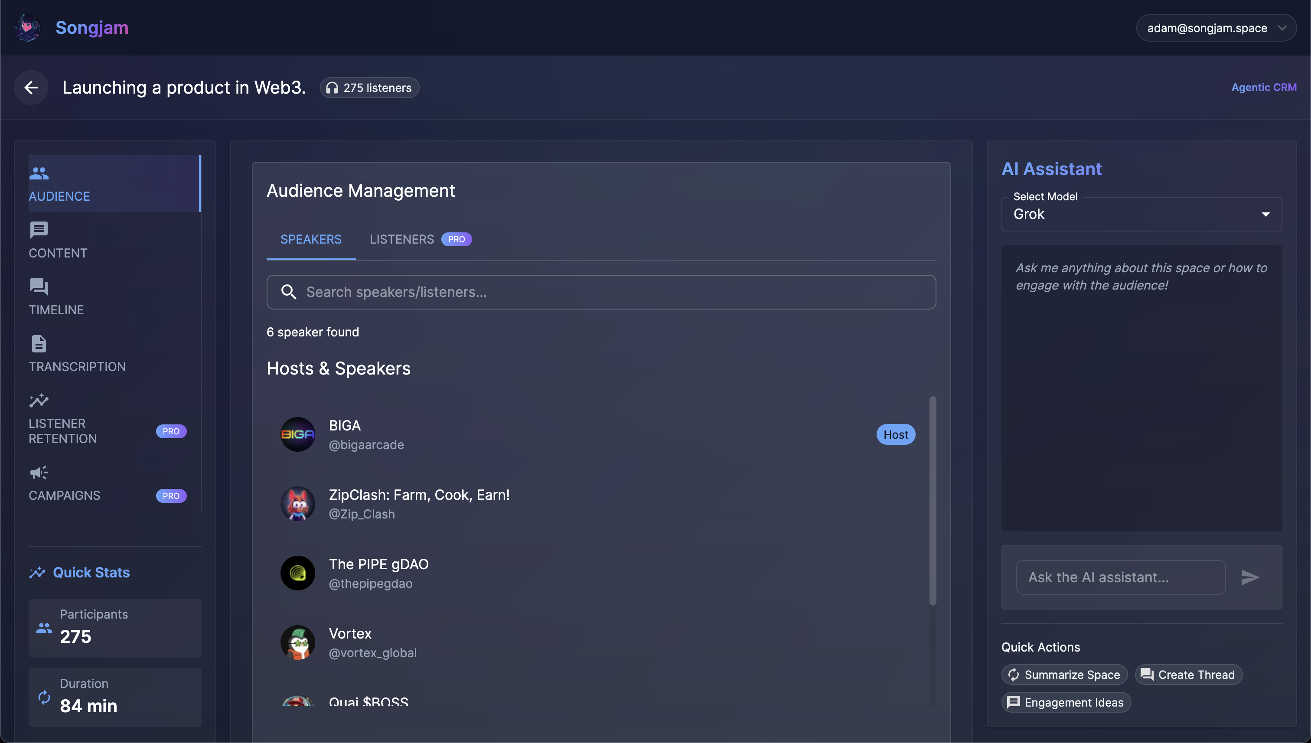
Task: Expand the Select Model Grok dropdown
Action: point(1141,214)
